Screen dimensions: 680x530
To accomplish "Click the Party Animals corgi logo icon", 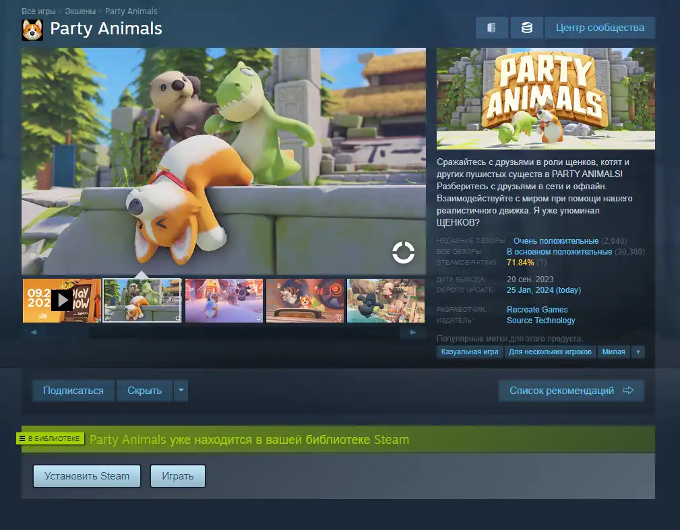I will tap(32, 30).
